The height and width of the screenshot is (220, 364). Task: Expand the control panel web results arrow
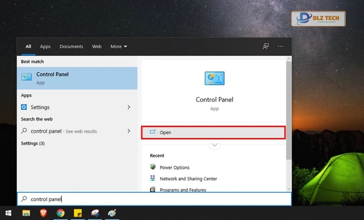tap(129, 131)
